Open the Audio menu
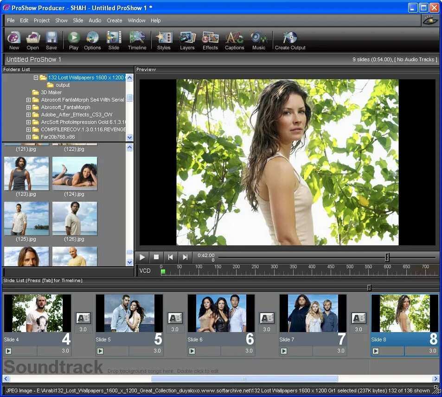This screenshot has height=397, width=442. pos(95,20)
